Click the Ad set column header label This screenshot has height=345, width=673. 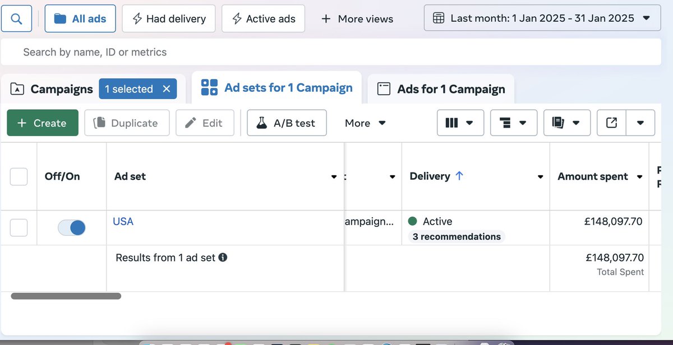pyautogui.click(x=130, y=176)
